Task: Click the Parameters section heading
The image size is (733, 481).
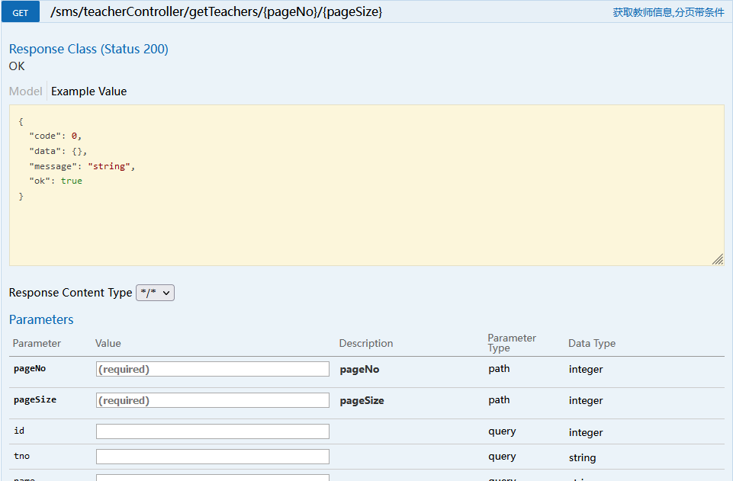Action: point(41,319)
